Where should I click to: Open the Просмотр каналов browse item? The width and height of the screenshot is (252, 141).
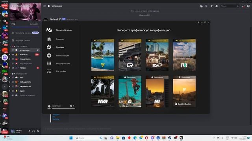click(x=25, y=33)
